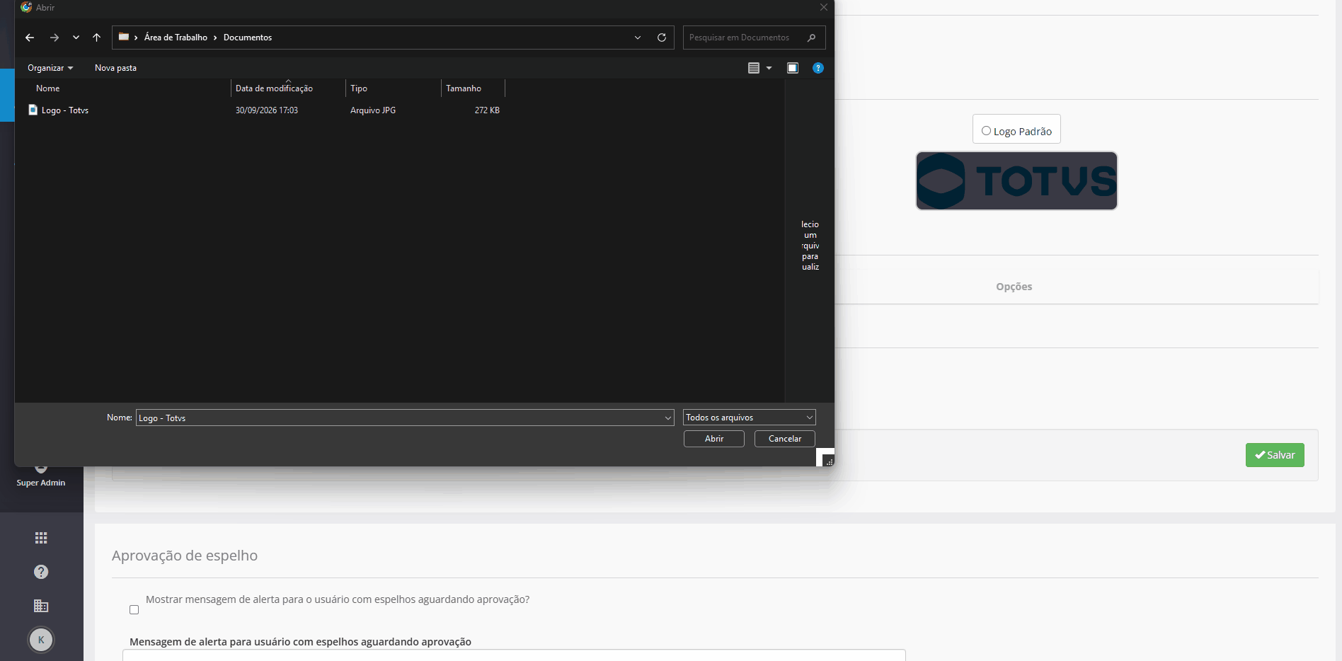Open the Todos os arquivos filter dropdown

(749, 418)
